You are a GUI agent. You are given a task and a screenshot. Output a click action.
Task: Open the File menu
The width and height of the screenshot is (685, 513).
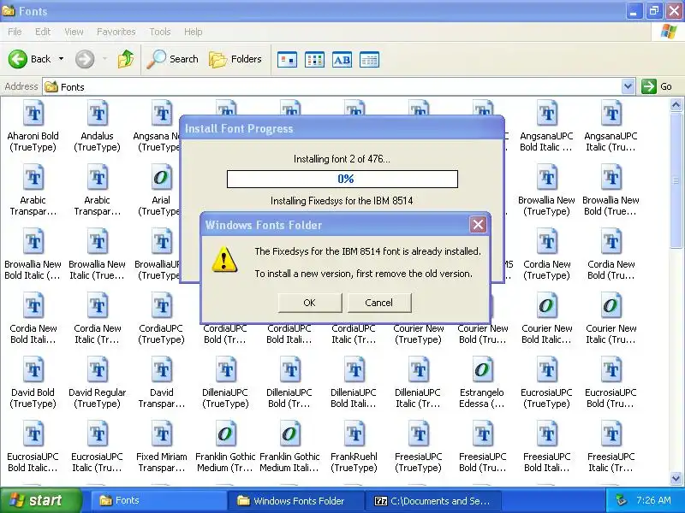point(15,32)
